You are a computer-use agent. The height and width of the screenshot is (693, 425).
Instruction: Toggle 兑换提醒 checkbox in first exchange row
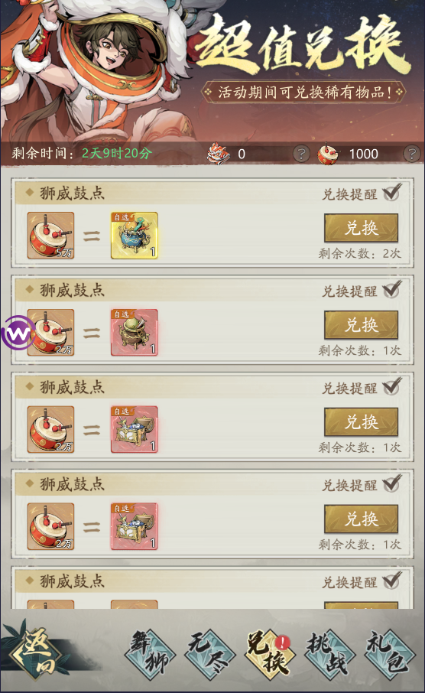[392, 192]
